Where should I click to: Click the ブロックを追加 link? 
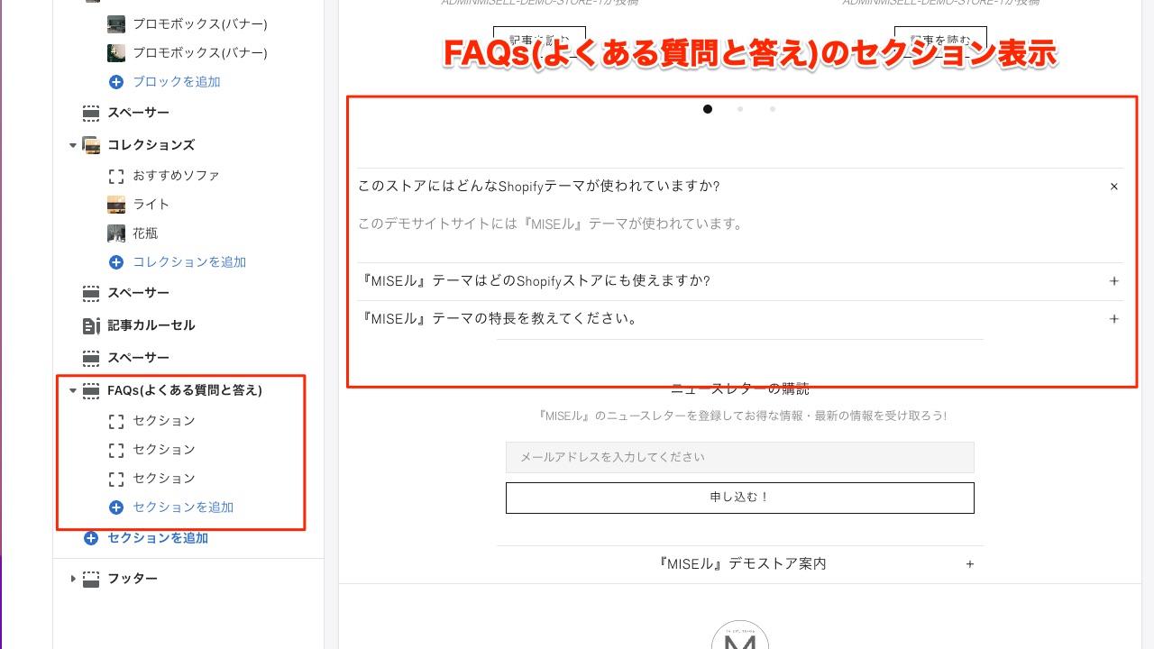(x=177, y=82)
